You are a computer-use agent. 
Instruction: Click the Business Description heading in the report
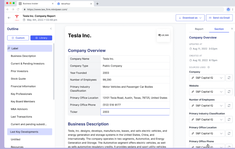tap(88, 124)
